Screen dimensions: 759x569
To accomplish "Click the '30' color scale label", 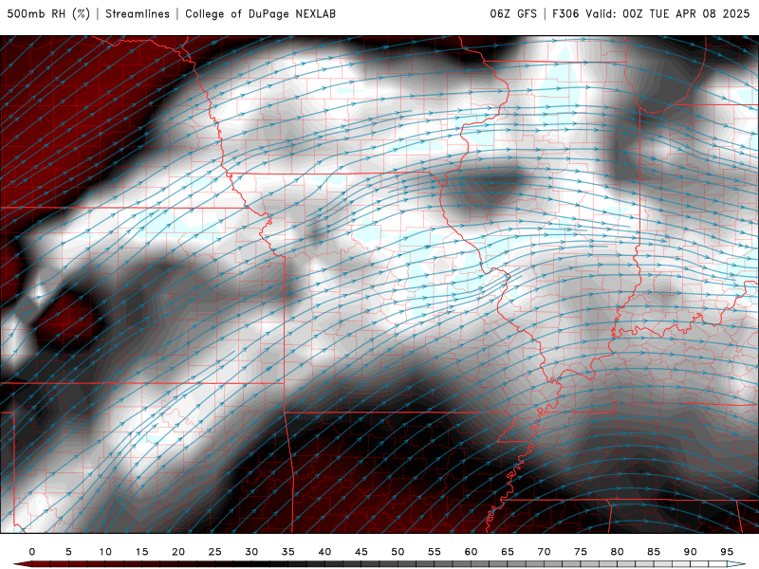I will 251,552.
